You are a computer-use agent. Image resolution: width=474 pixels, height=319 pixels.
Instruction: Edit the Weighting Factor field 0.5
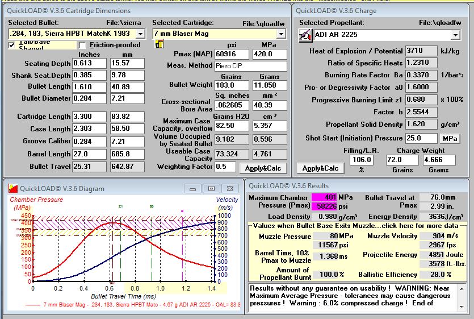coord(225,167)
